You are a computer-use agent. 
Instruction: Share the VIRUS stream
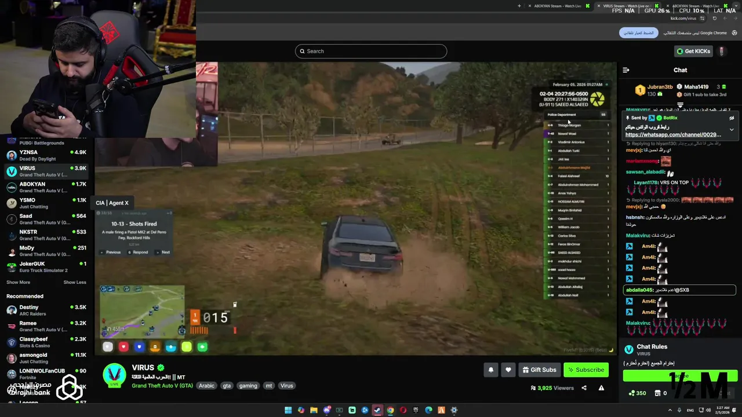[x=584, y=388]
